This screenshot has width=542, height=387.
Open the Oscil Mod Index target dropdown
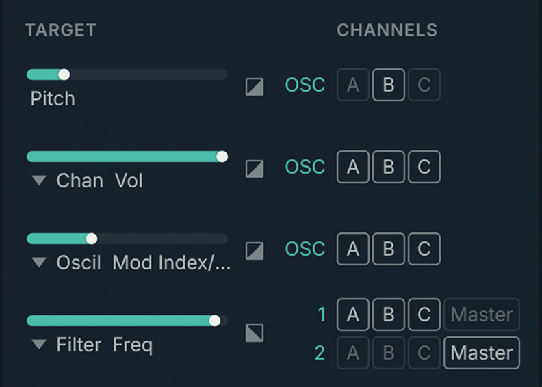(40, 263)
